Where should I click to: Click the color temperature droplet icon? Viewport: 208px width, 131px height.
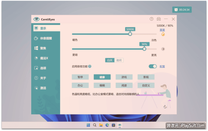tap(163, 34)
